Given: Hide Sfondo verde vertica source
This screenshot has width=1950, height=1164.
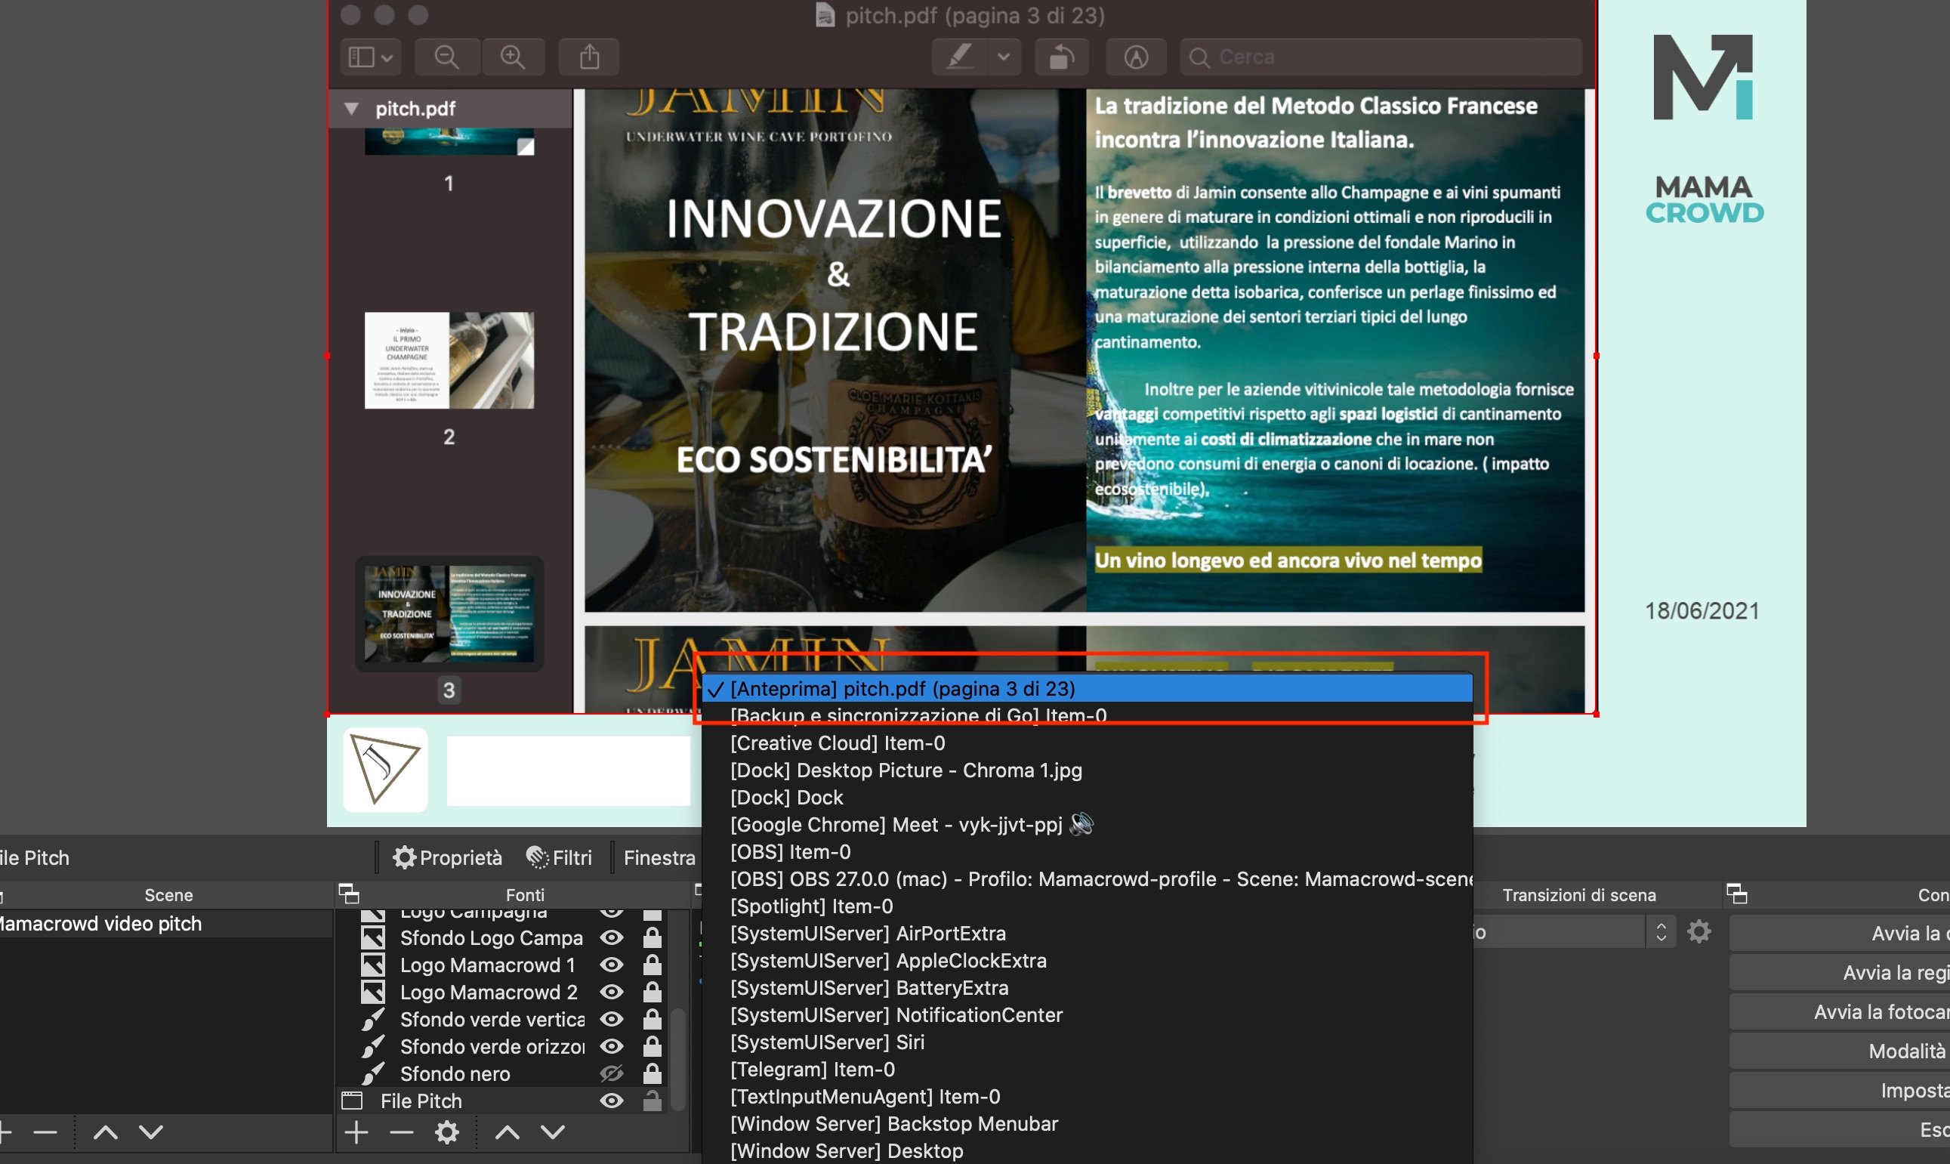Looking at the screenshot, I should click(x=612, y=1019).
